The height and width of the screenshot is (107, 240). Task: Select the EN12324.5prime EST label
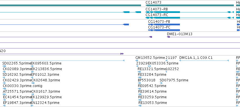tap(45, 103)
